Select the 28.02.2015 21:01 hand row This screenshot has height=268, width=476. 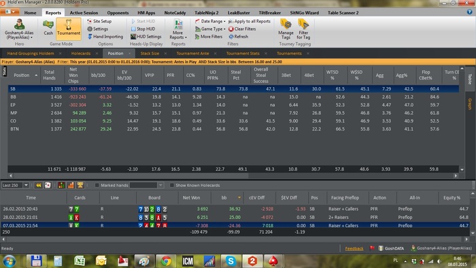click(235, 217)
